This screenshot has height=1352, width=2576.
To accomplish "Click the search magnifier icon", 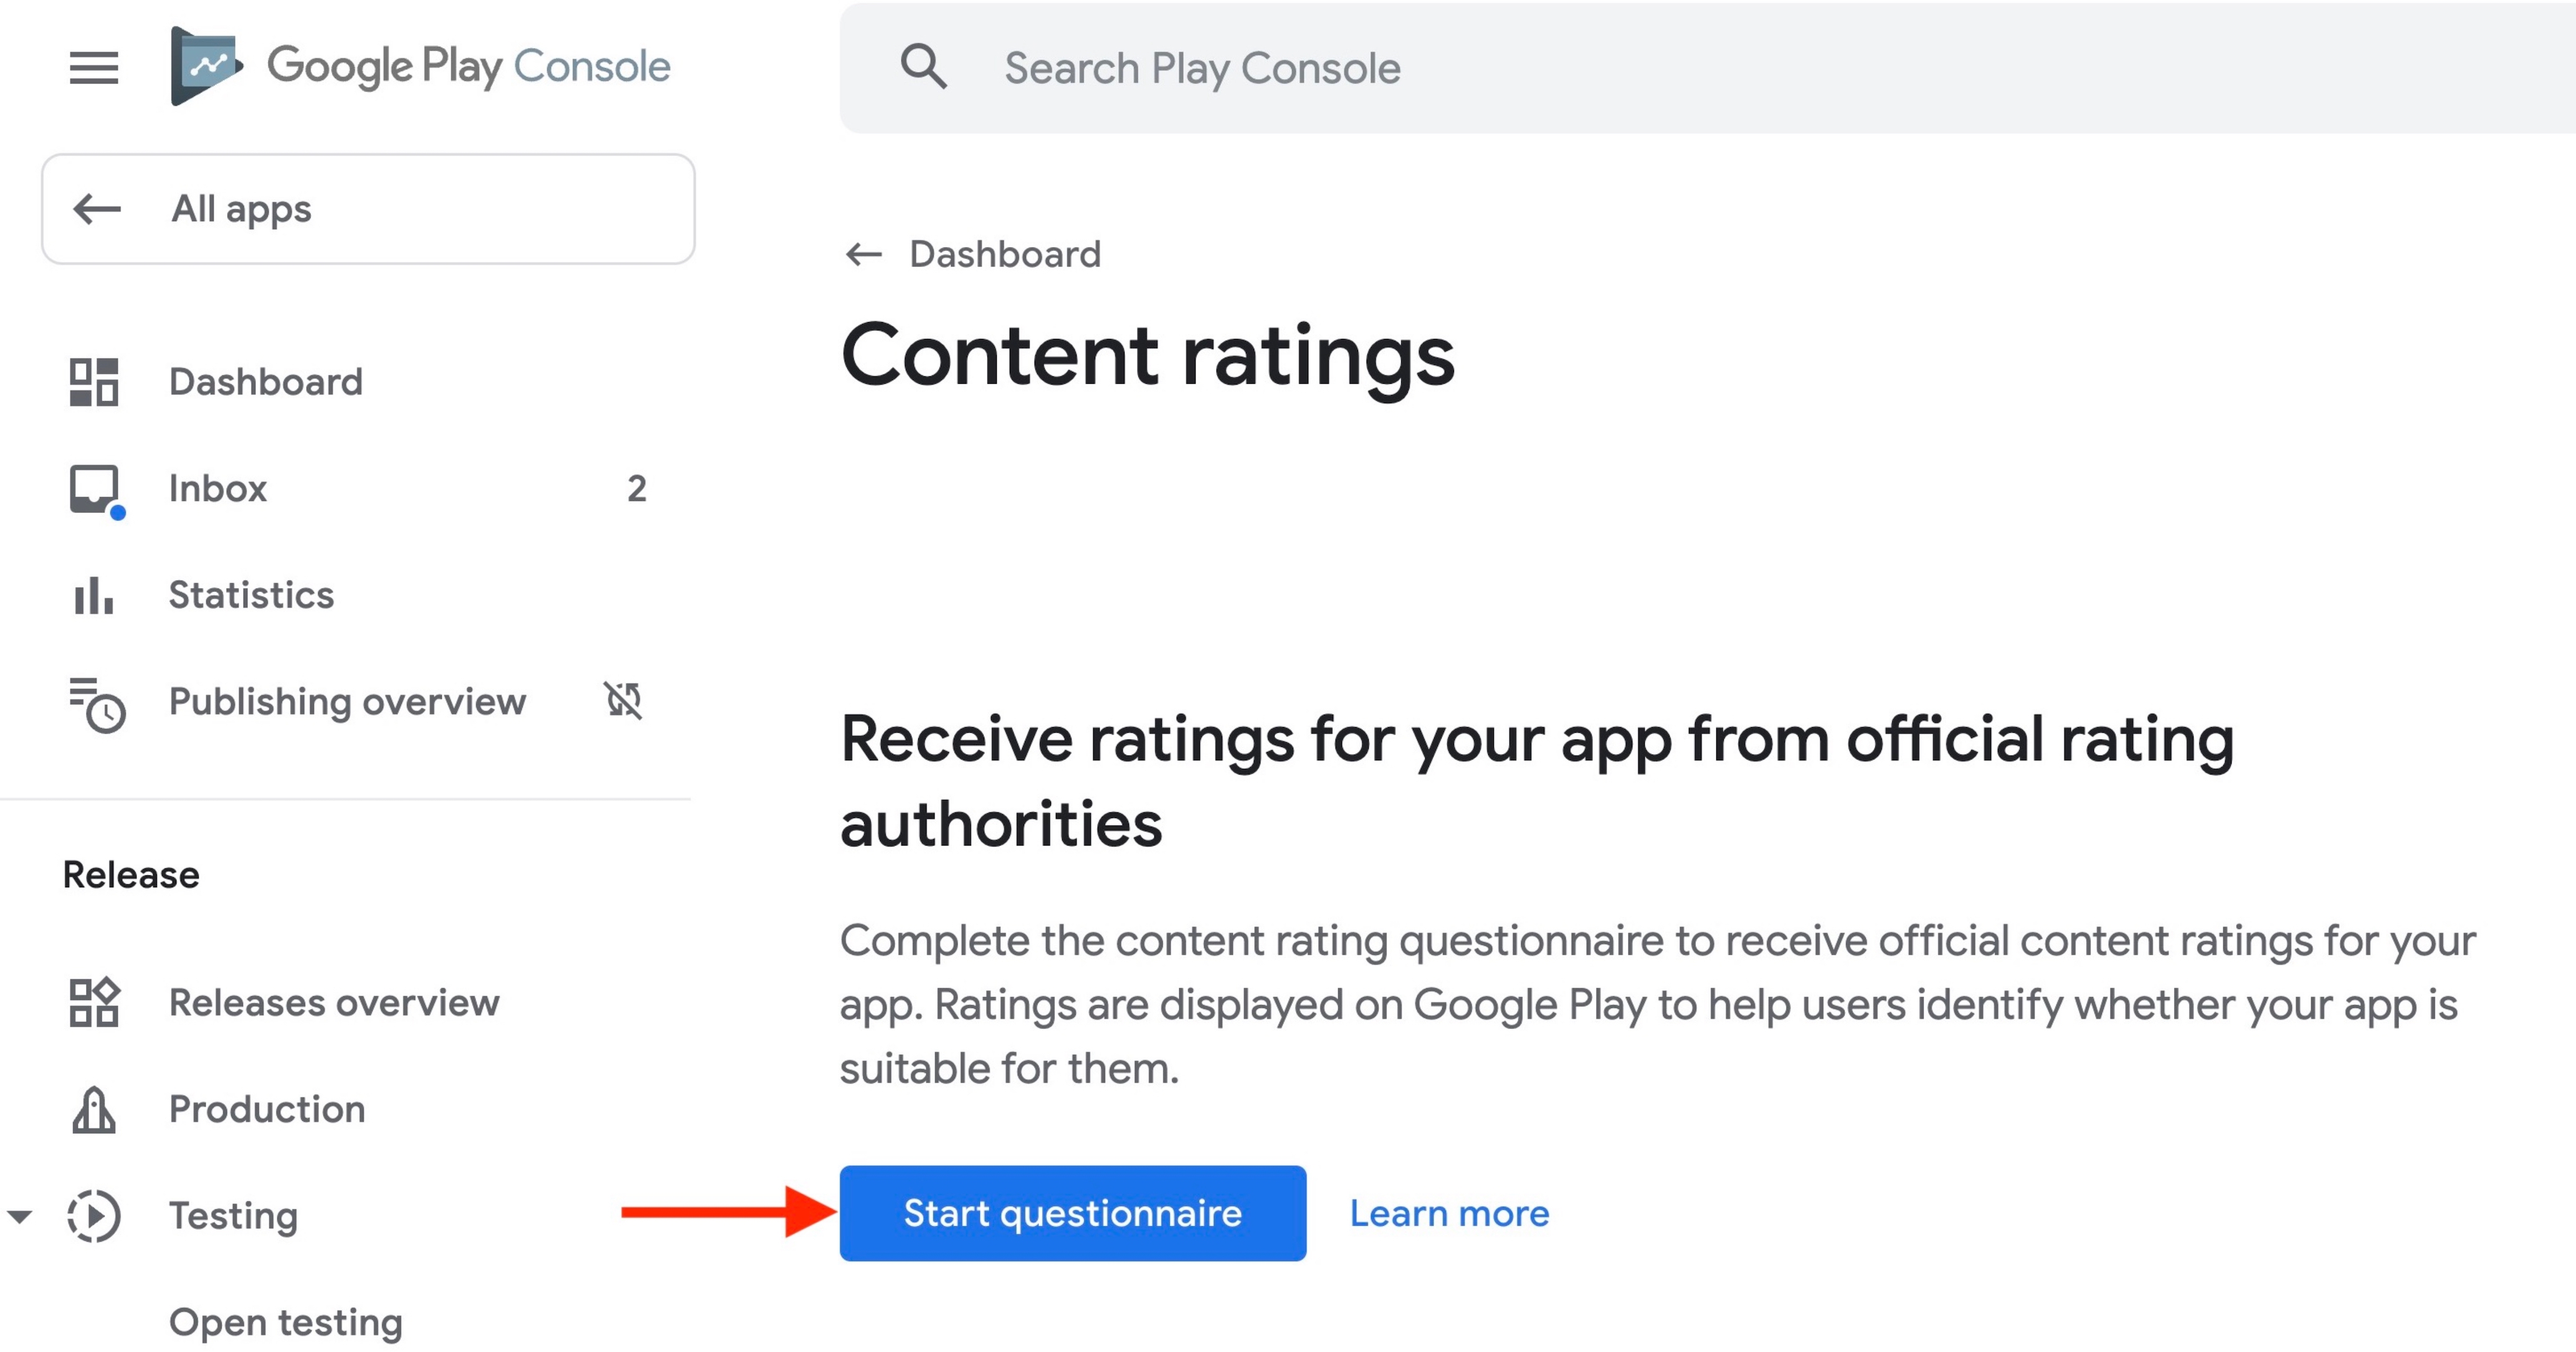I will click(923, 68).
